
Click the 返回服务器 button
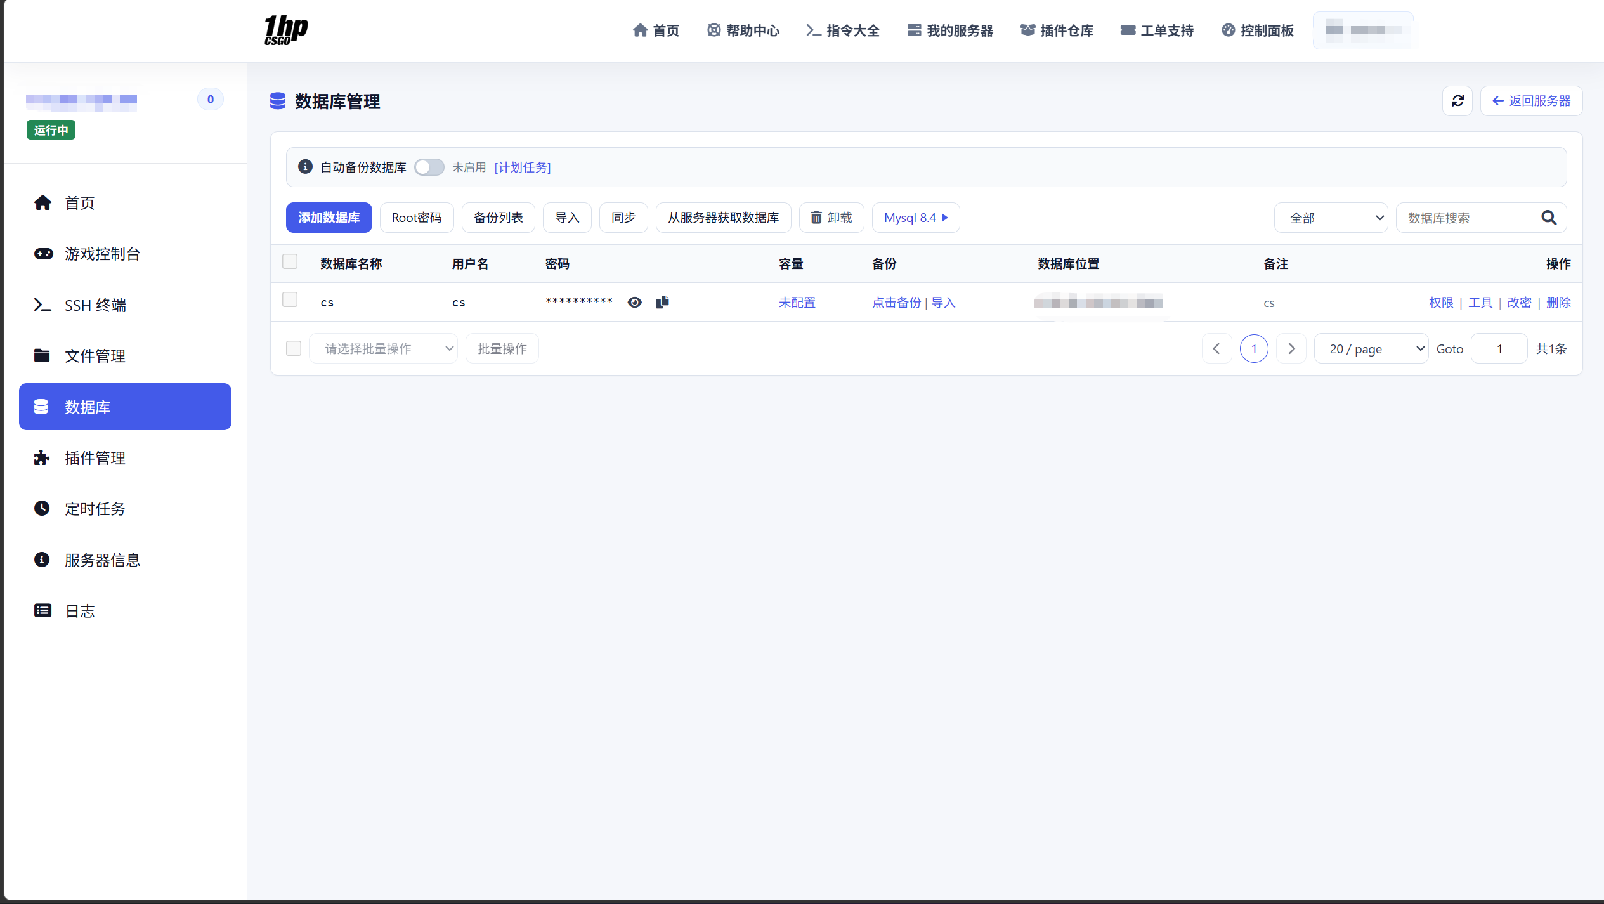1531,101
